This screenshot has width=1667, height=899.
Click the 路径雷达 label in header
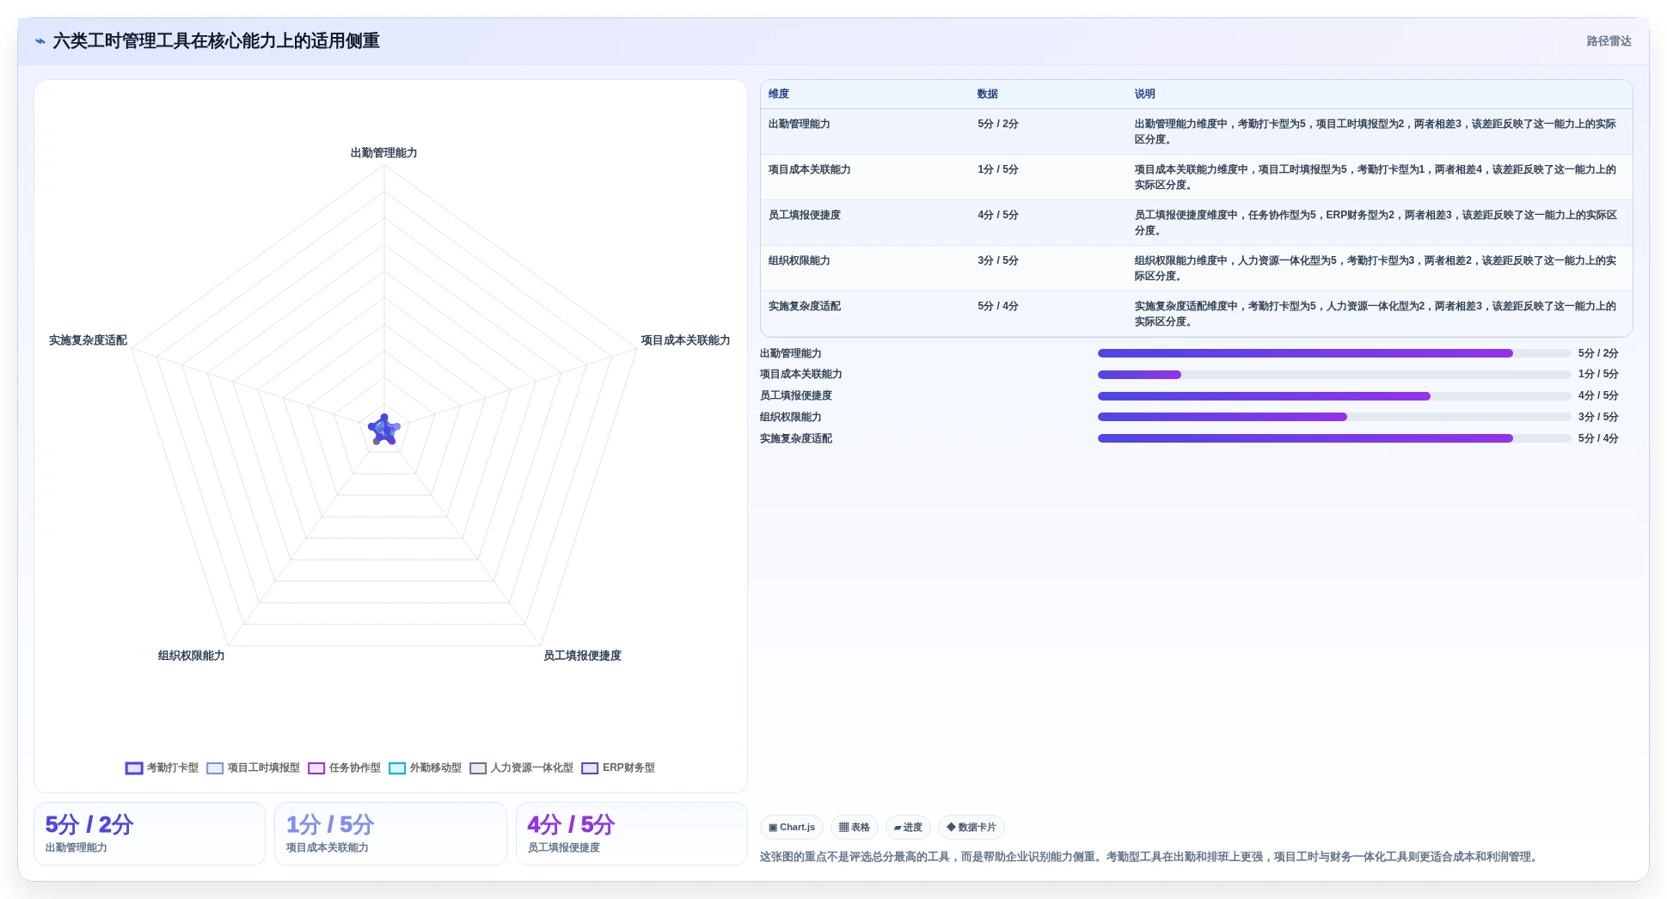(1609, 41)
